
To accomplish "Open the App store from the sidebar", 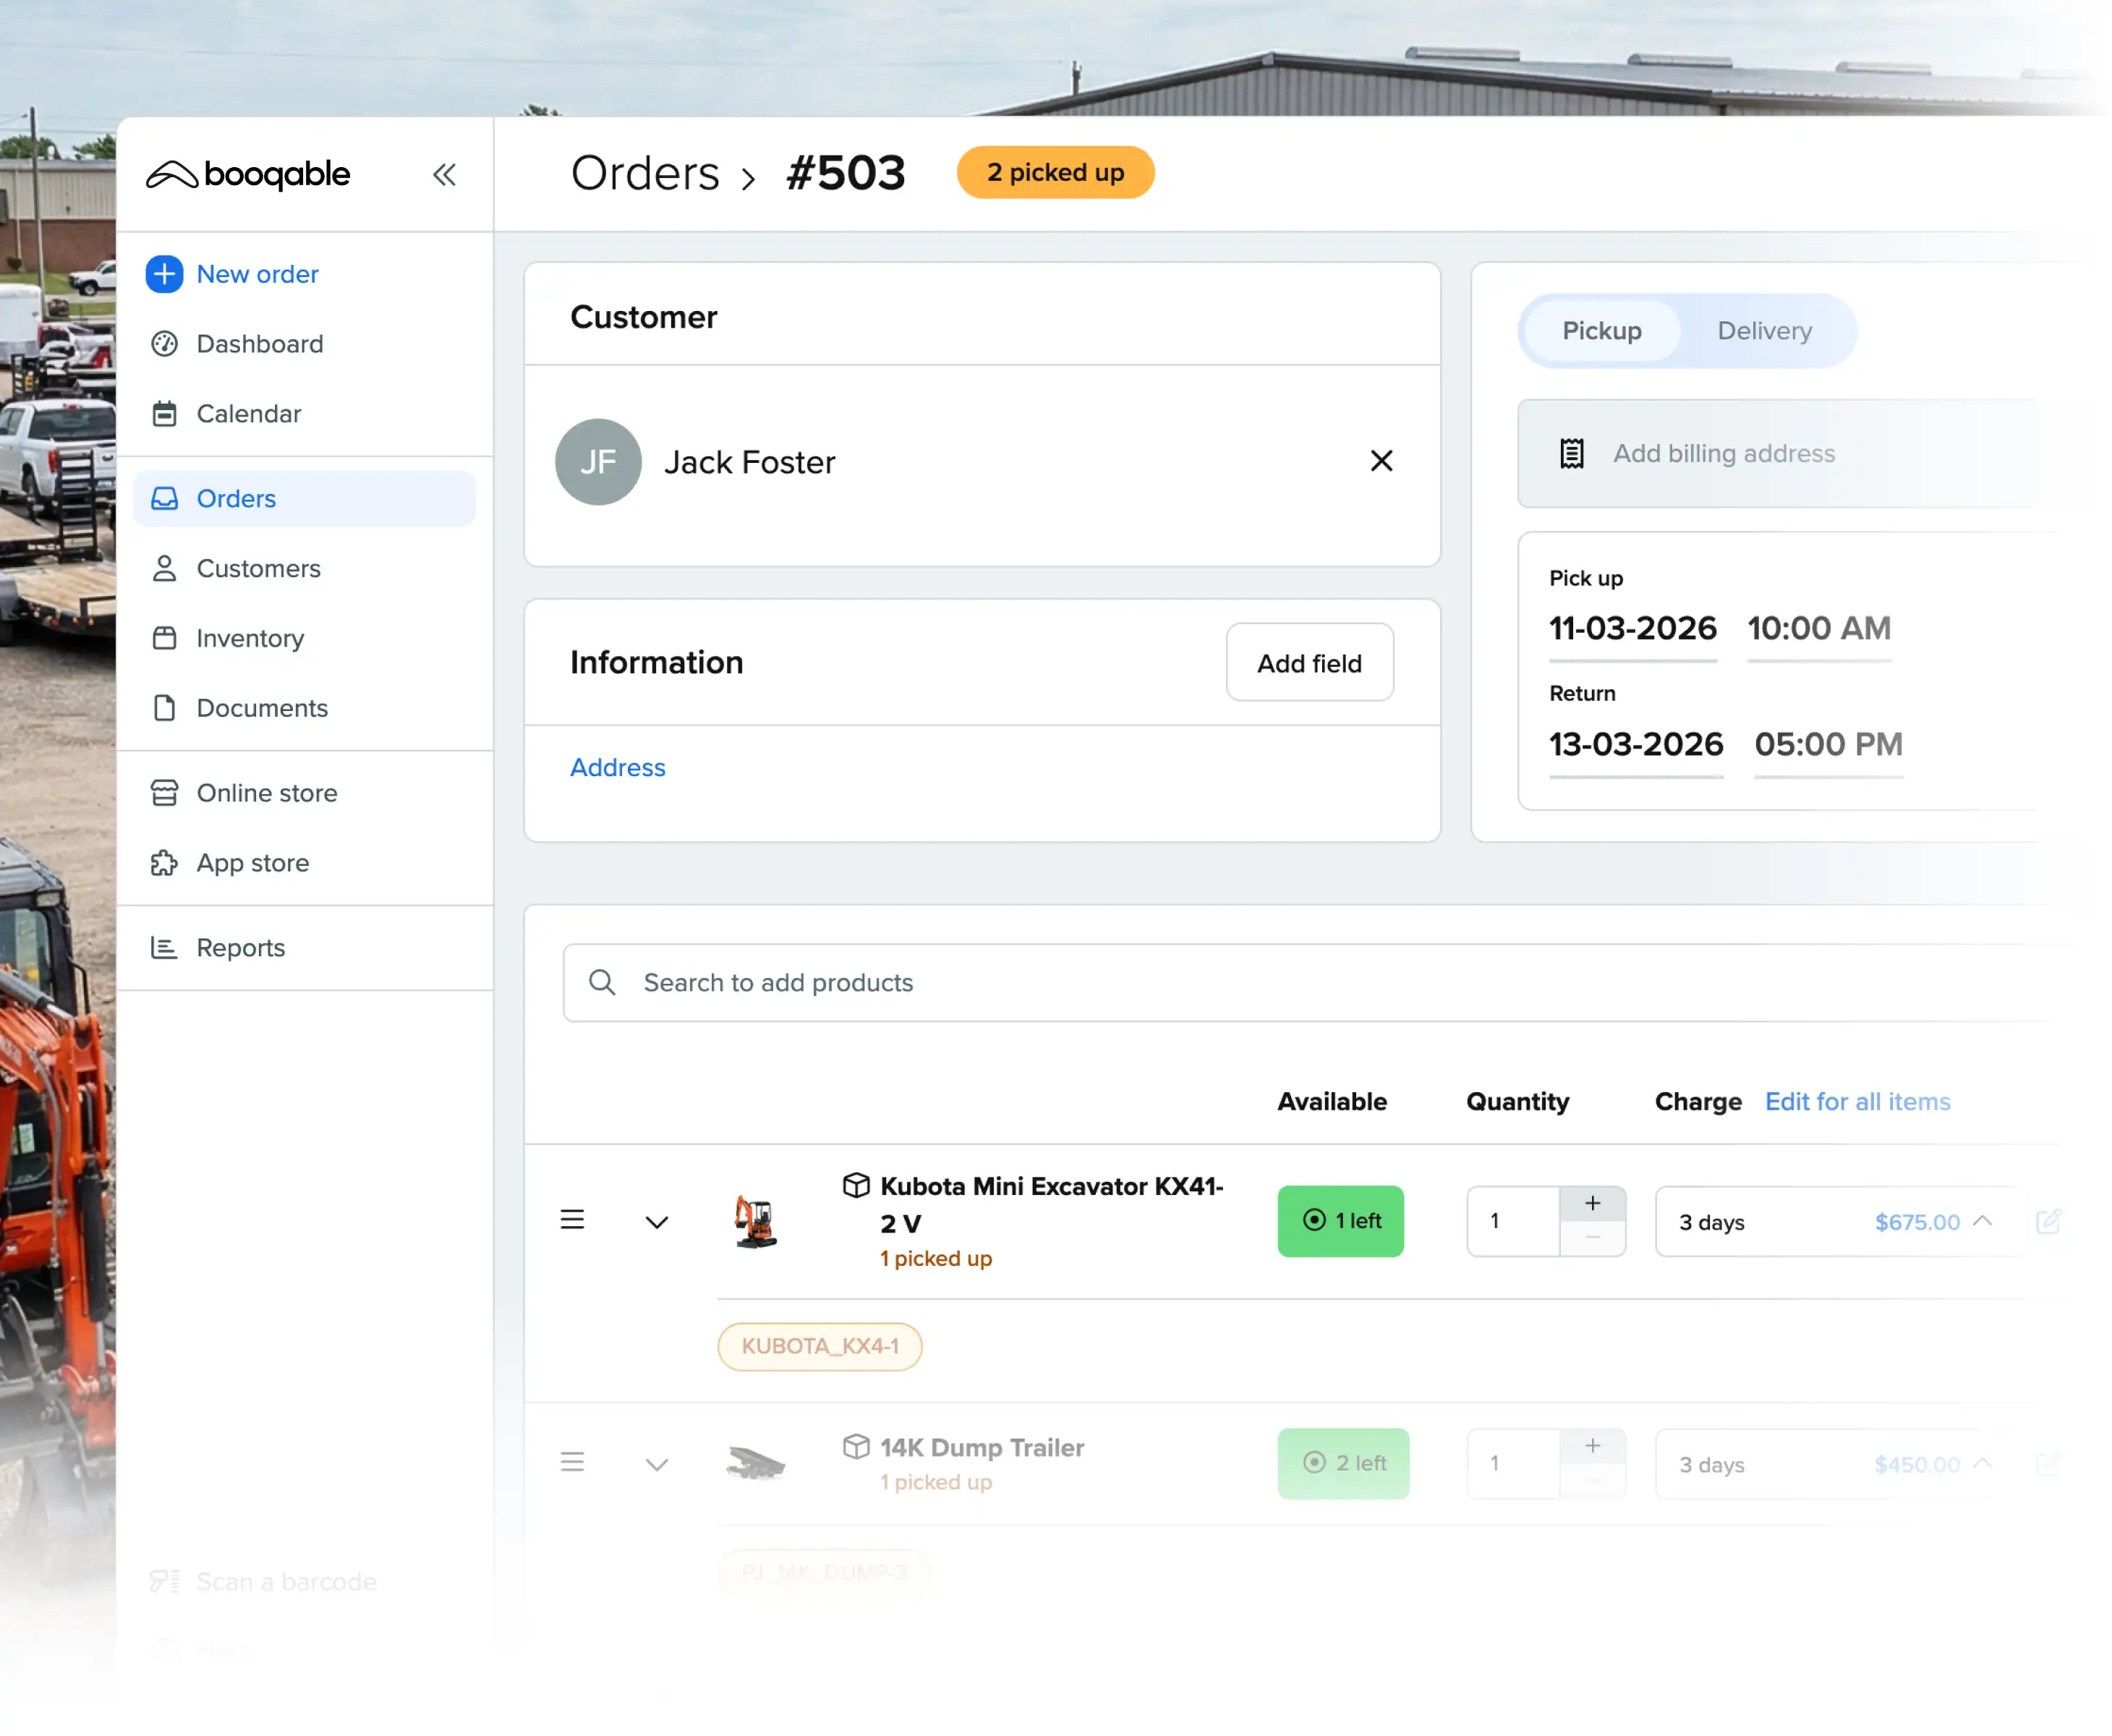I will (x=252, y=862).
